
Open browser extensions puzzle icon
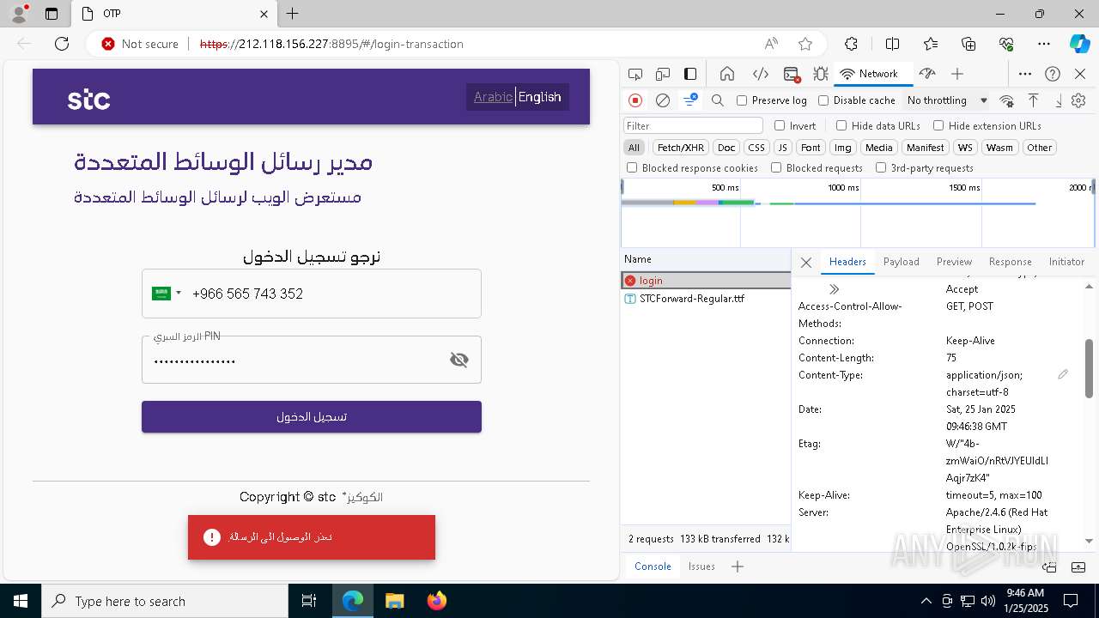pyautogui.click(x=851, y=44)
